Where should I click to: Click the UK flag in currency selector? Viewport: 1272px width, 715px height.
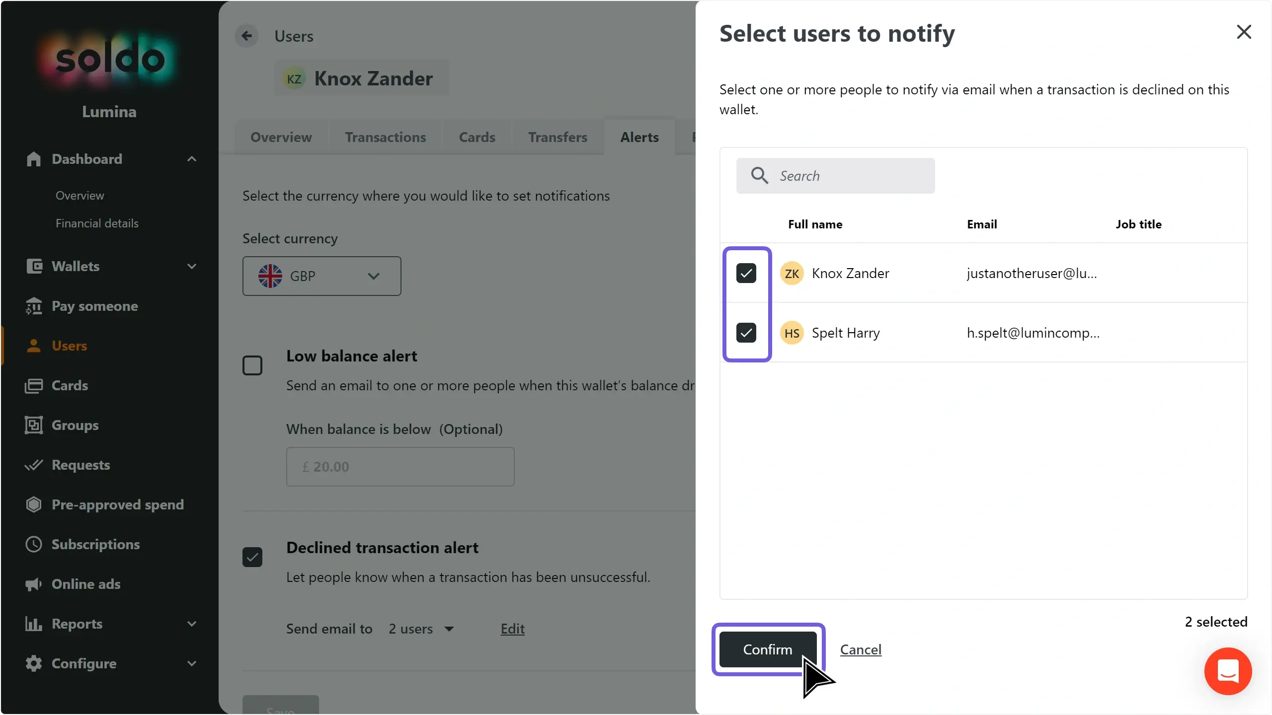pos(270,276)
